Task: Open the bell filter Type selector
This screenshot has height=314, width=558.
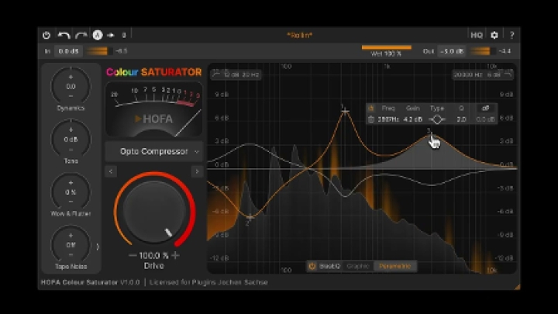Action: (437, 119)
